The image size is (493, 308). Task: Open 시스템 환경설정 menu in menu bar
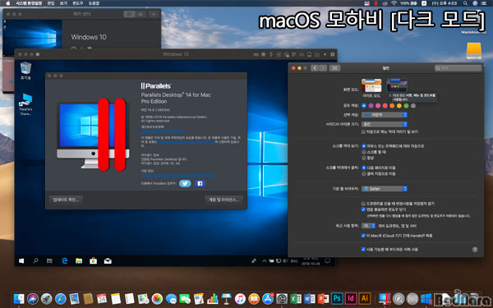[x=29, y=3]
